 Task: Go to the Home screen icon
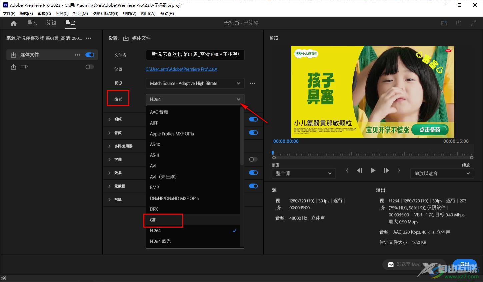14,23
